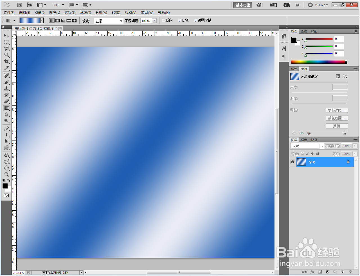Select the 绘画 workspace
Image resolution: width=360 pixels, height=276 pixels.
(x=273, y=5)
